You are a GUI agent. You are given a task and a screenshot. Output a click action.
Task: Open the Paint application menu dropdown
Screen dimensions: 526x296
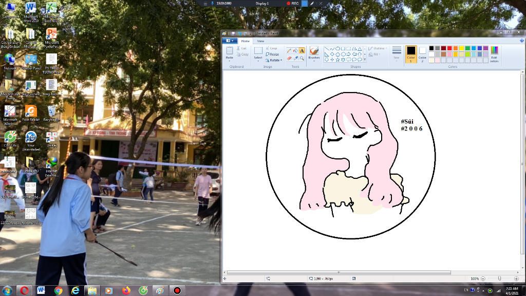(230, 41)
